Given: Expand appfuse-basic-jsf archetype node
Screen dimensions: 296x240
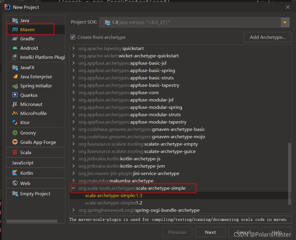Looking at the screenshot, I should pos(74,63).
